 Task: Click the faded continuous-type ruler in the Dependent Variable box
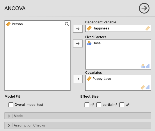coord(148,28)
